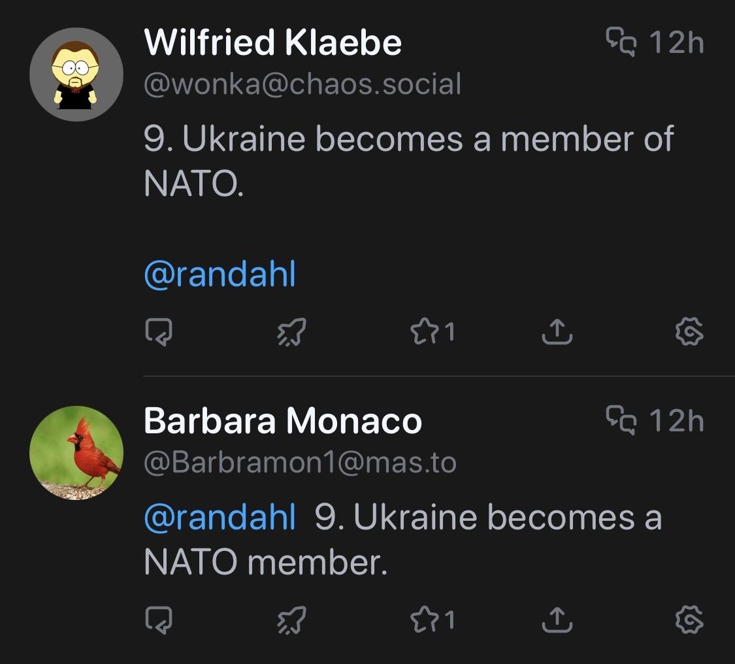Open Wilfried Klaebe's avatar profile picture
Screen dimensions: 735x664
point(76,75)
